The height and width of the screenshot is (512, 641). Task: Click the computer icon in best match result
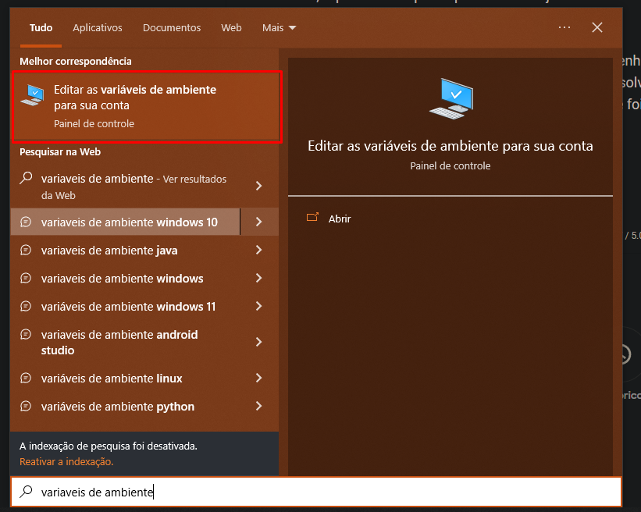tap(33, 94)
